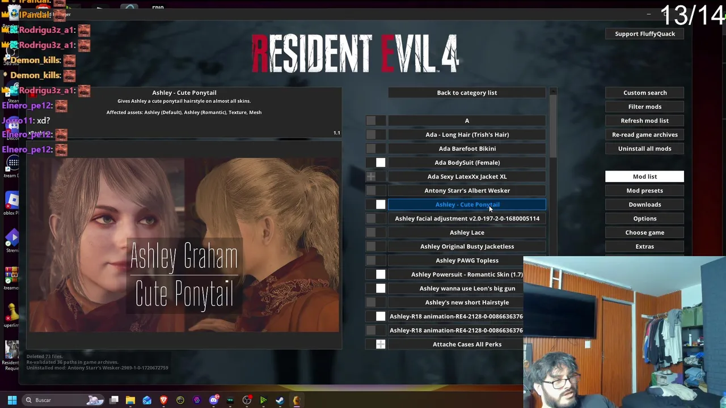Viewport: 726px width, 408px height.
Task: Click the Uninstalled mod Antony Starr's Wesker log line
Action: click(x=97, y=368)
